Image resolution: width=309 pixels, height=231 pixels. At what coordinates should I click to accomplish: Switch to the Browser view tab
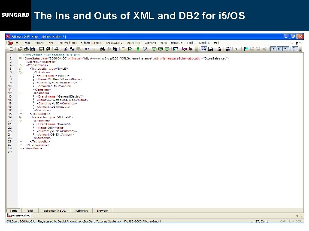pyautogui.click(x=102, y=210)
